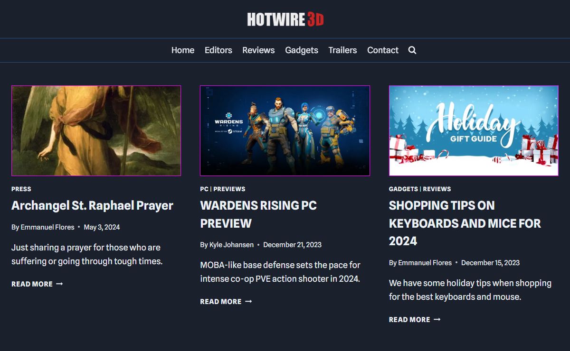Screen dimensions: 570x351
Task: Open the Gadgets menu item
Action: 302,50
